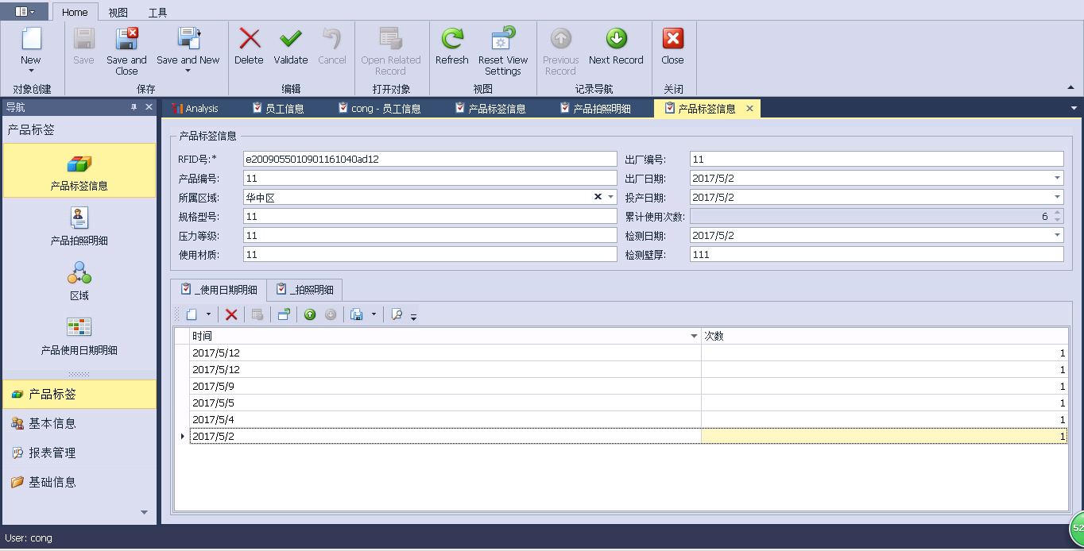
Task: Switch to the 产品拍照明细 document tab
Action: [x=595, y=108]
